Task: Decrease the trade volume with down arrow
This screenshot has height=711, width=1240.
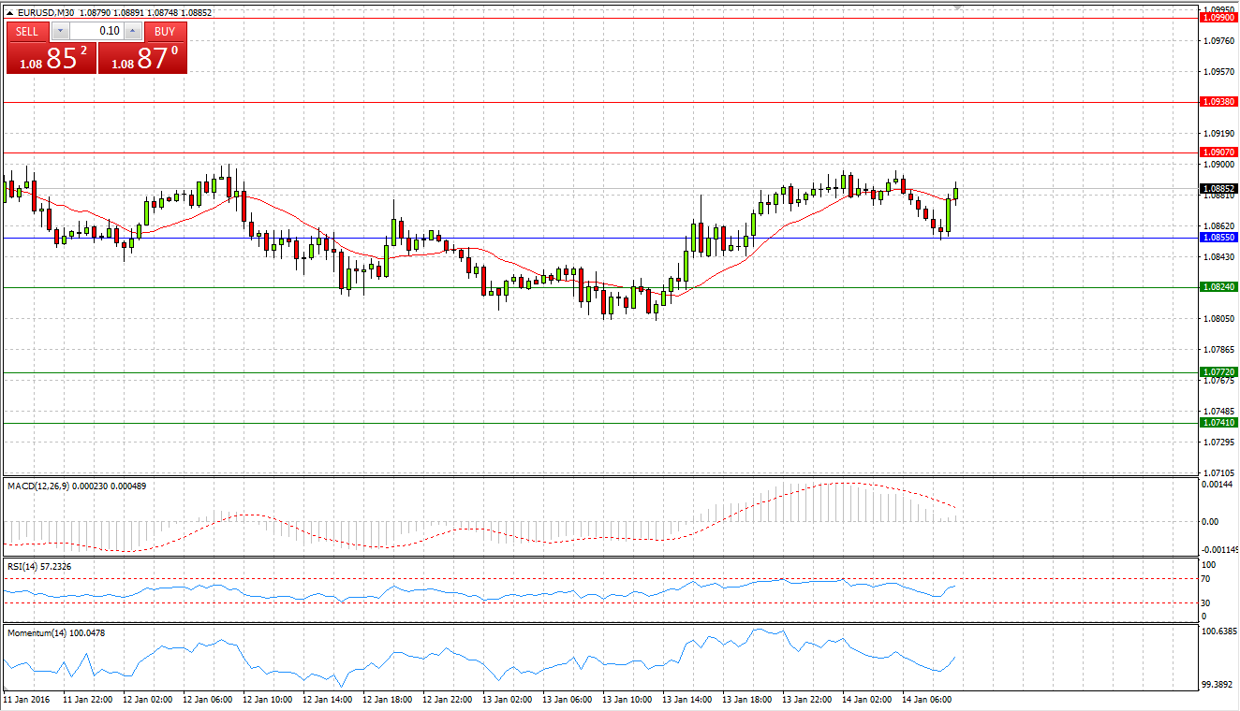Action: [62, 31]
